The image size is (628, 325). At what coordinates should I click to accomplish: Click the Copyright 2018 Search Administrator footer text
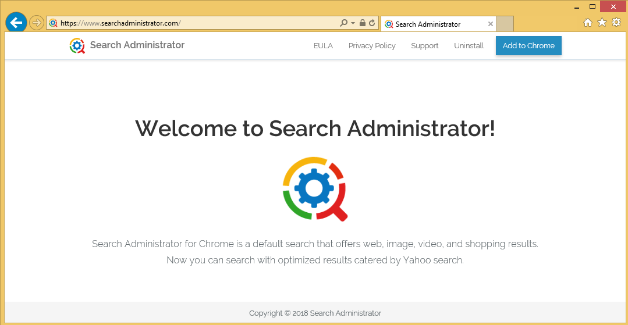[x=315, y=313]
